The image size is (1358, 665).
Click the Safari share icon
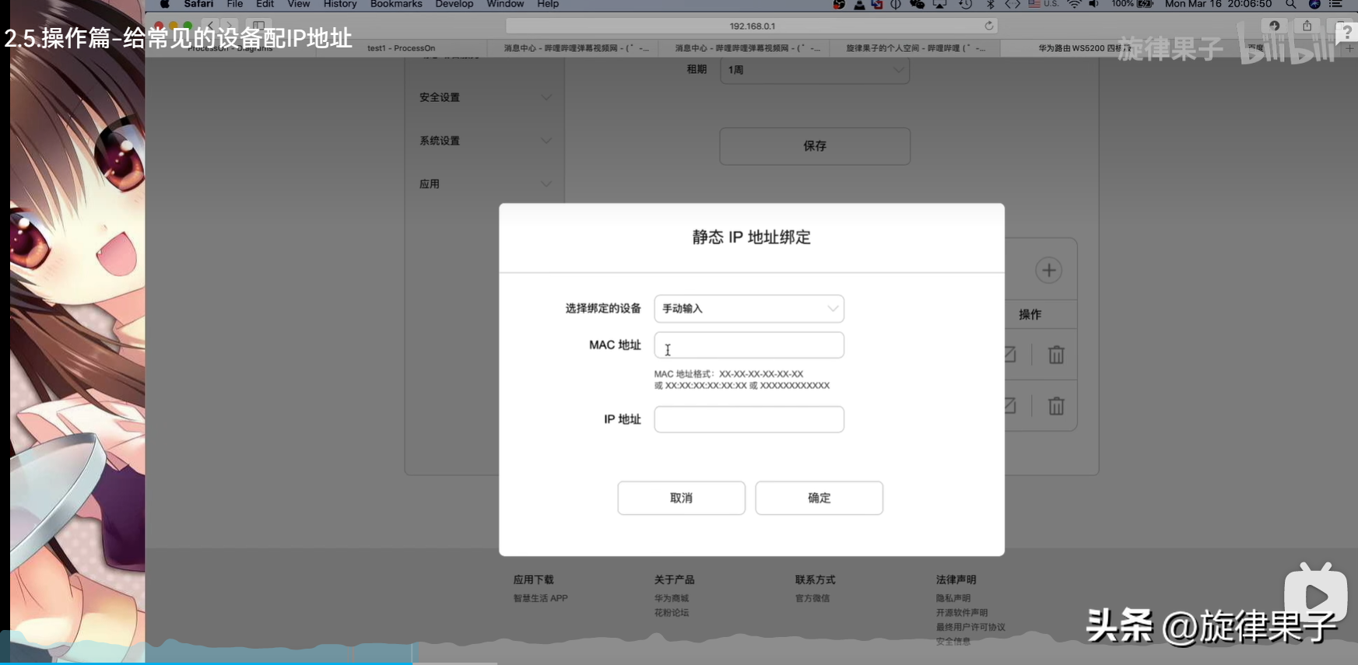coord(1307,26)
